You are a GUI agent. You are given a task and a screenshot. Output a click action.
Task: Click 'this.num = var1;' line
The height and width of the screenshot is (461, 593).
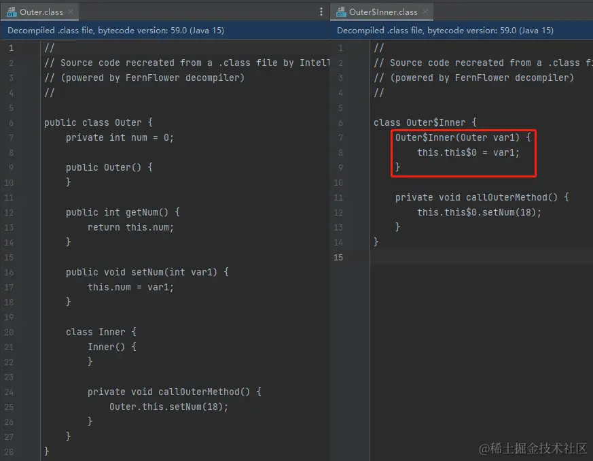tap(130, 287)
